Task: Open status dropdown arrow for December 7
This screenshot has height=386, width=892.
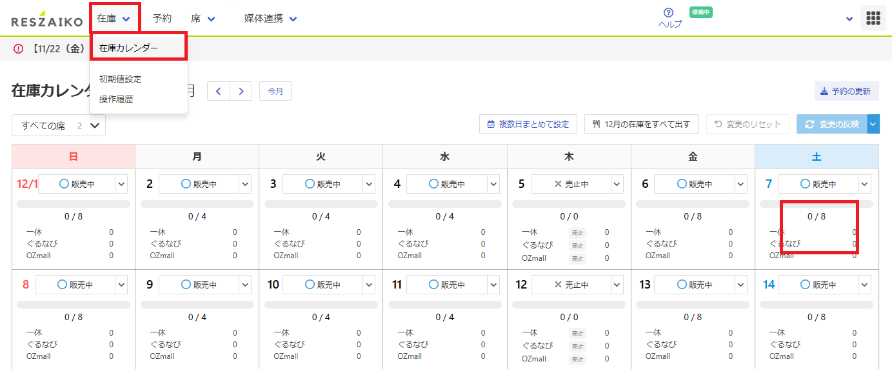Action: pyautogui.click(x=864, y=184)
